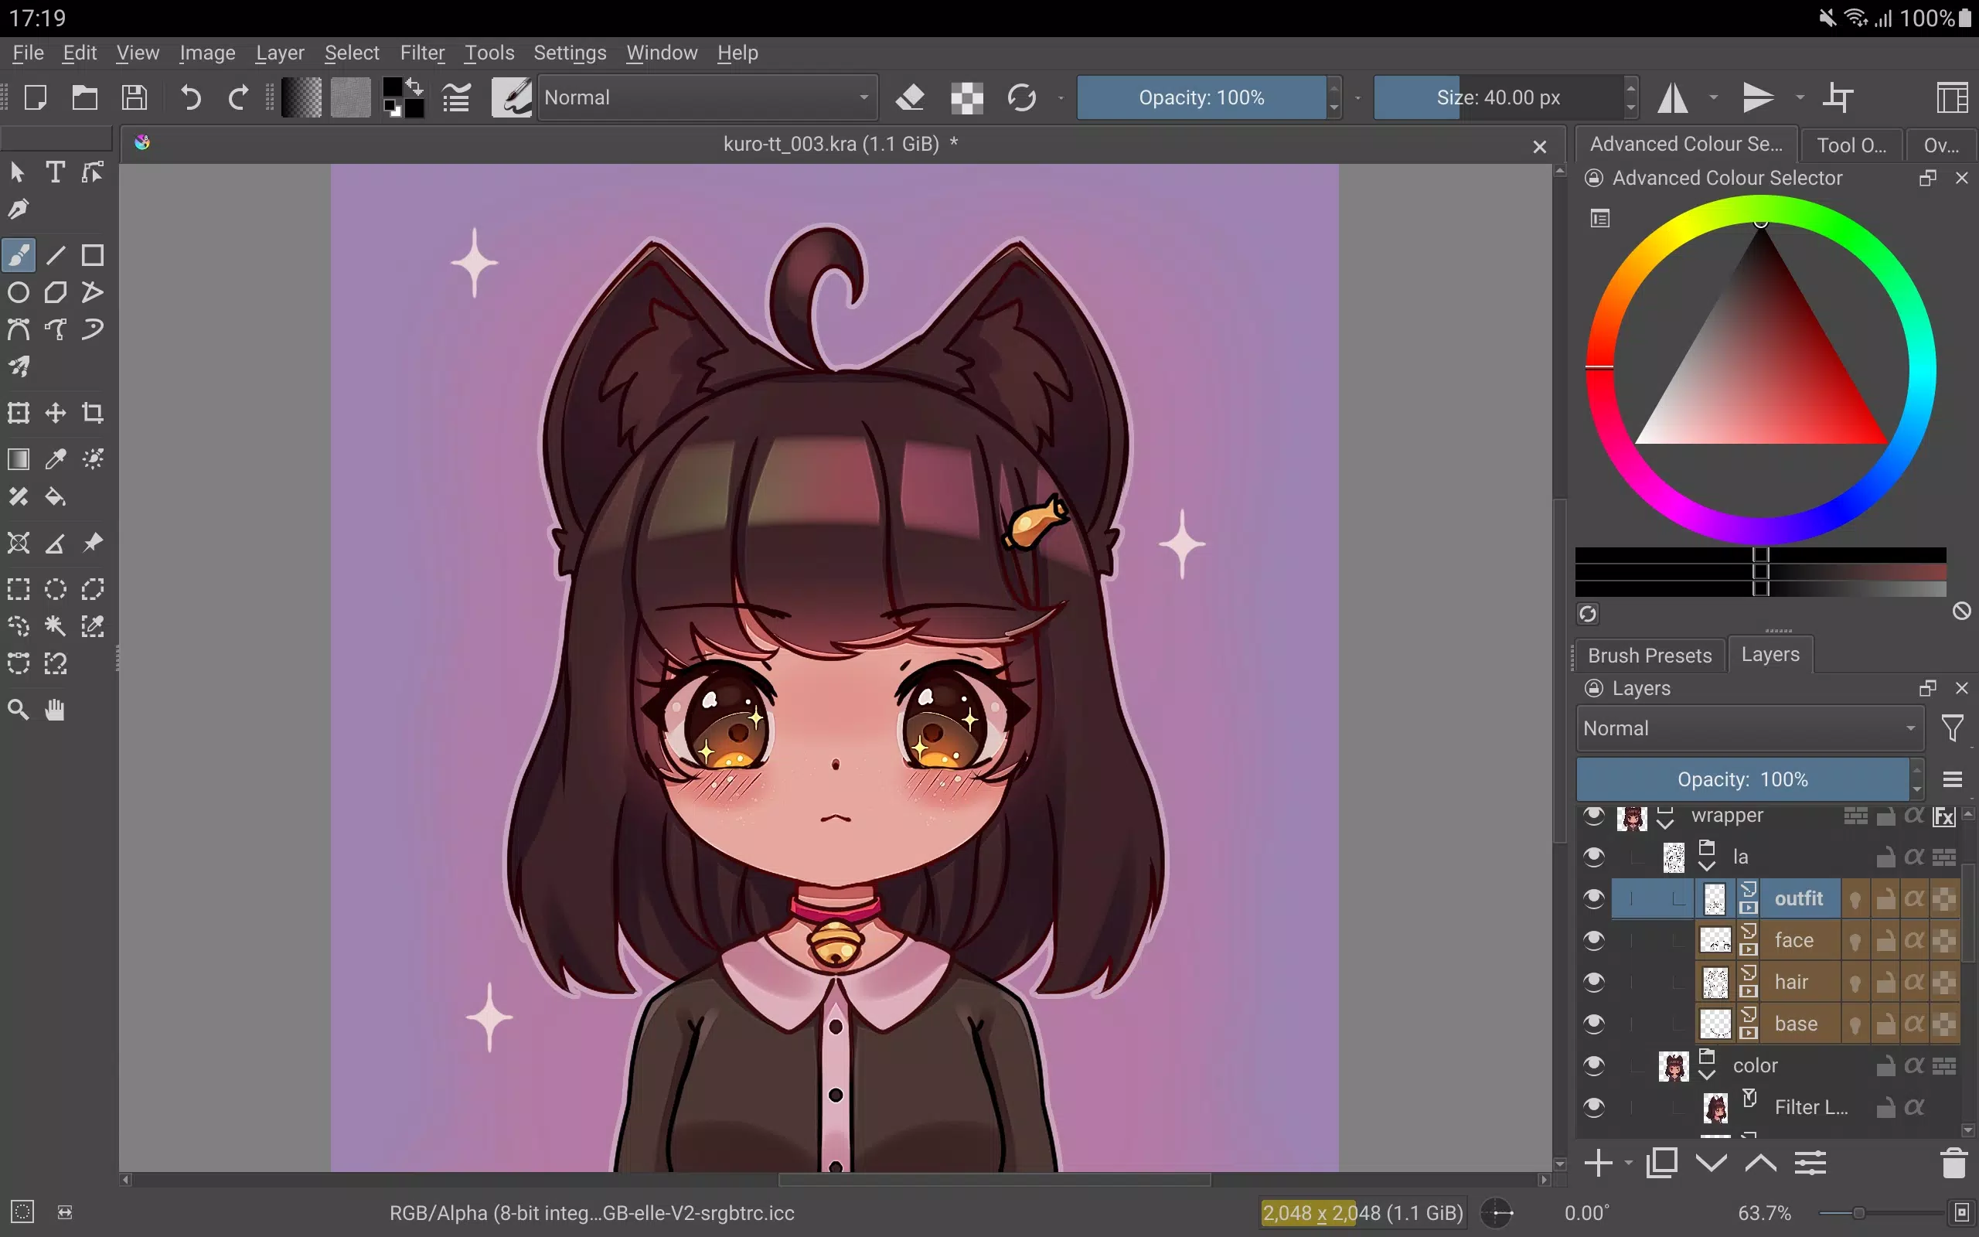Image resolution: width=1979 pixels, height=1237 pixels.
Task: Enable eraser mode in the toolbar
Action: pos(910,97)
